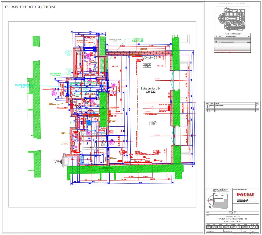Select the PLAN D'EXECUTION page title
262x235 pixels.
[x=30, y=7]
